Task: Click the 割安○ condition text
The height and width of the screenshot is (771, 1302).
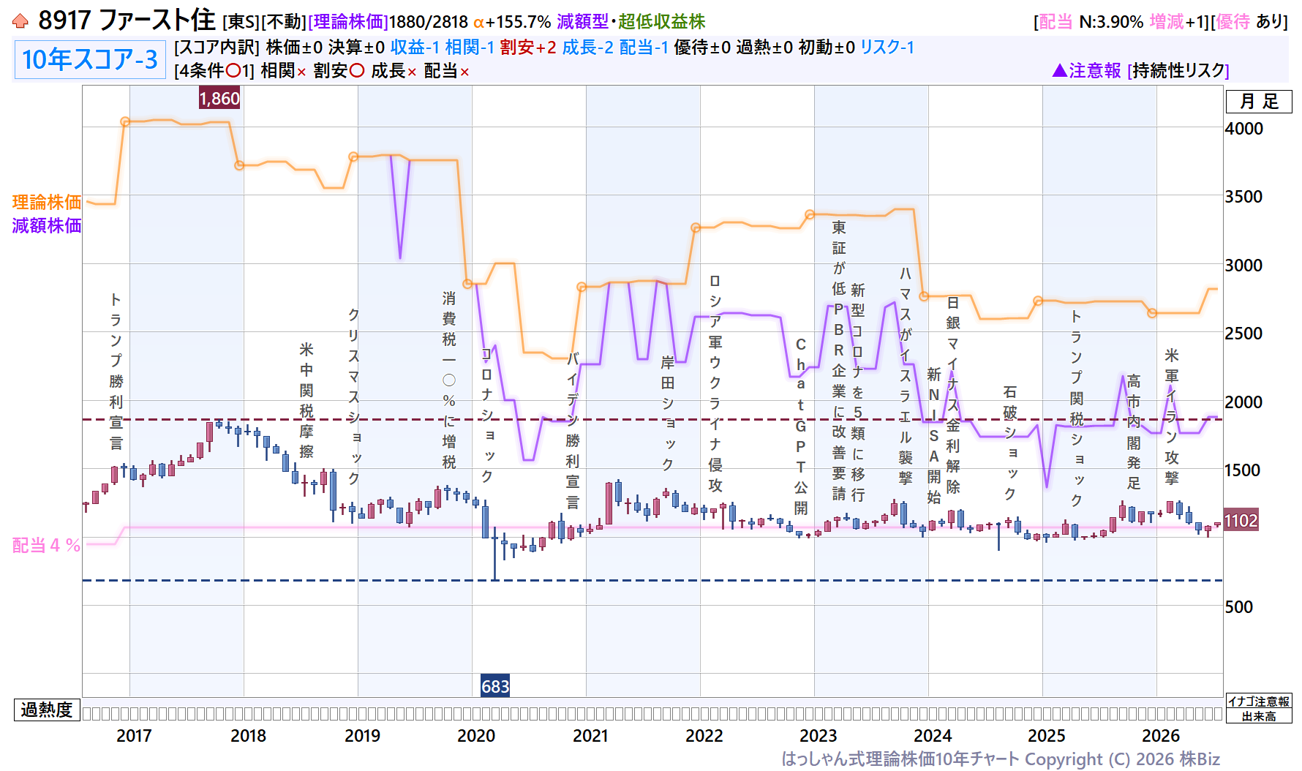Action: pyautogui.click(x=339, y=71)
